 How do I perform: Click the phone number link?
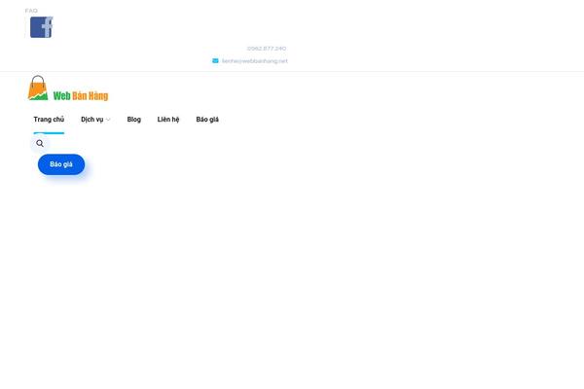[267, 49]
